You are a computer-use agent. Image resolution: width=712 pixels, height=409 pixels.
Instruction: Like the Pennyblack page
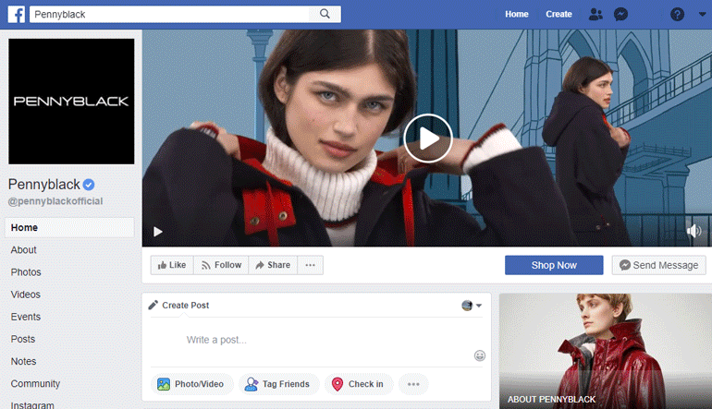[x=172, y=265]
